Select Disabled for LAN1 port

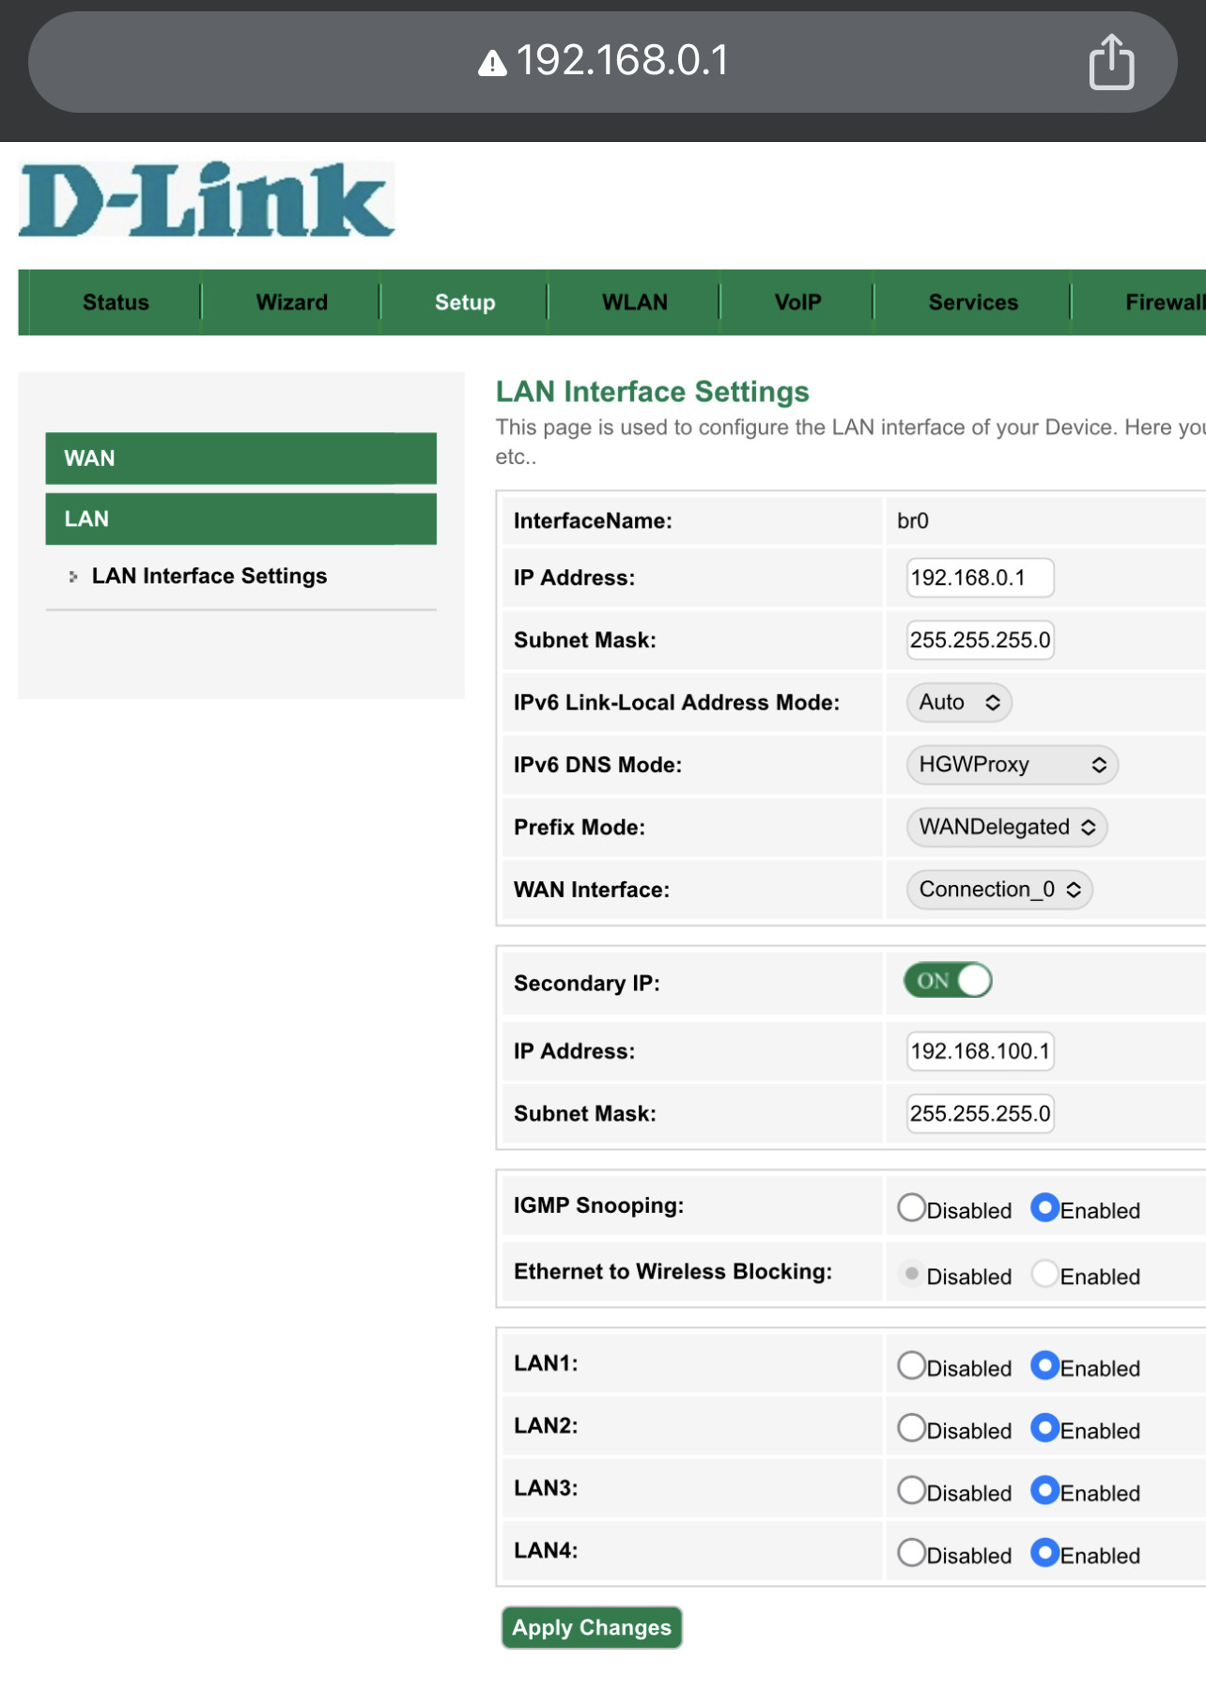point(911,1365)
